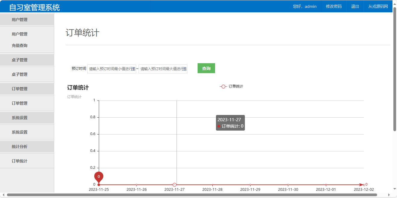Open calendar icon in minimum booking time field
This screenshot has width=397, height=198.
[133, 69]
